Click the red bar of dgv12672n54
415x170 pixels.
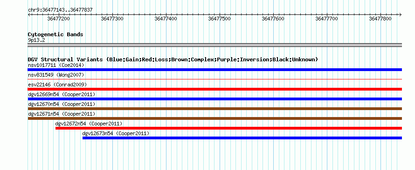point(228,128)
